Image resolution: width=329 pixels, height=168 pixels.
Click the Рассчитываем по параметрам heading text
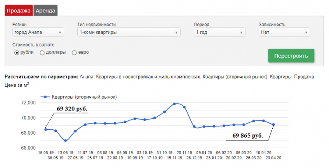pyautogui.click(x=42, y=77)
